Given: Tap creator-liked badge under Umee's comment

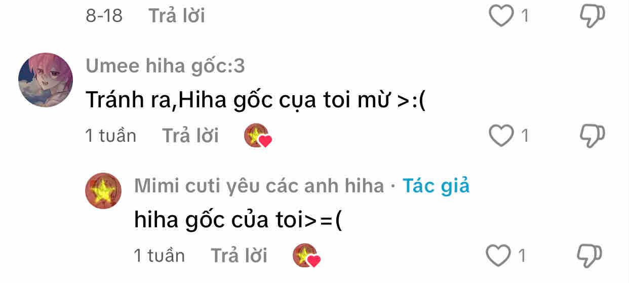Looking at the screenshot, I should (258, 136).
